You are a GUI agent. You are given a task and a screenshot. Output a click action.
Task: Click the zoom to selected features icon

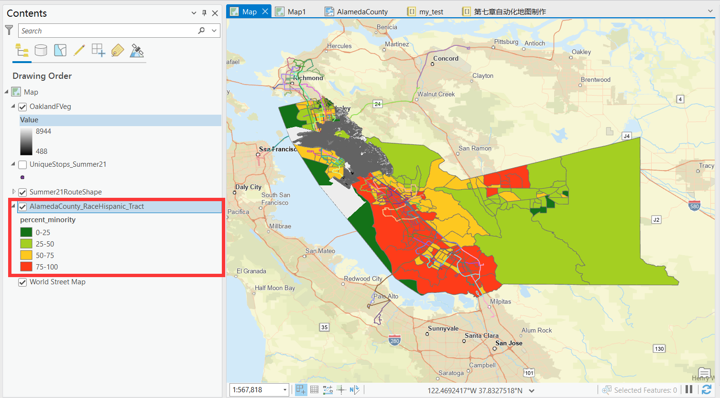point(607,390)
